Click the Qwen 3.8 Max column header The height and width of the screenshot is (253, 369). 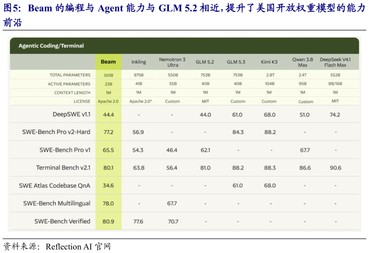pos(303,62)
